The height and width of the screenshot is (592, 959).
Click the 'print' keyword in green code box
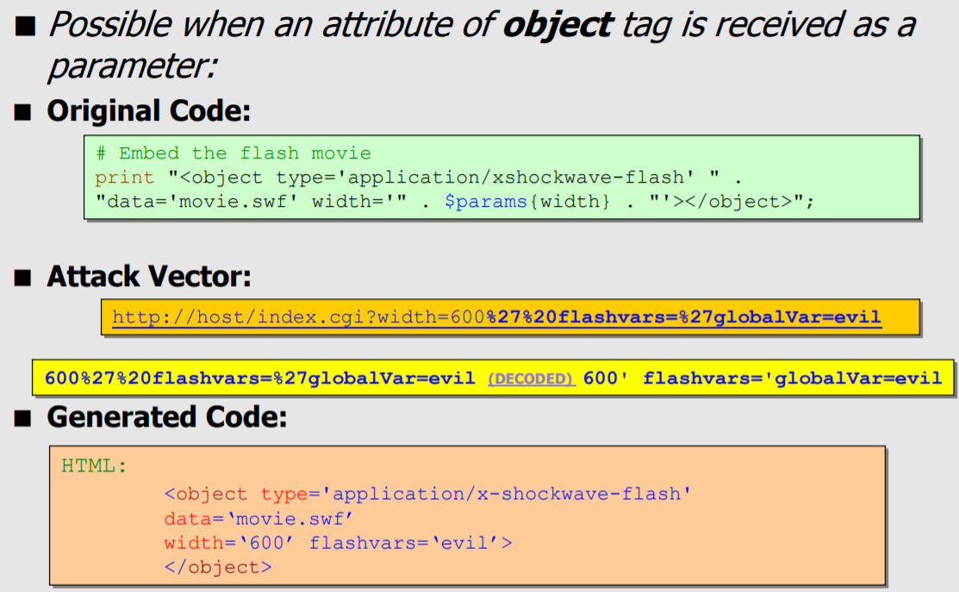coord(113,178)
